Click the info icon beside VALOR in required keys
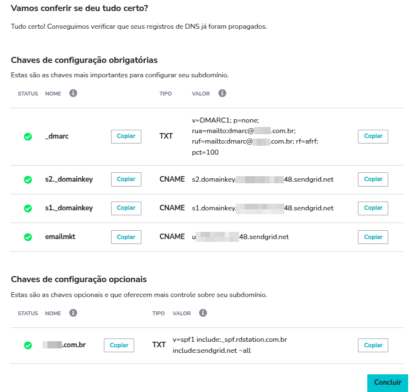The width and height of the screenshot is (417, 392). tap(223, 93)
